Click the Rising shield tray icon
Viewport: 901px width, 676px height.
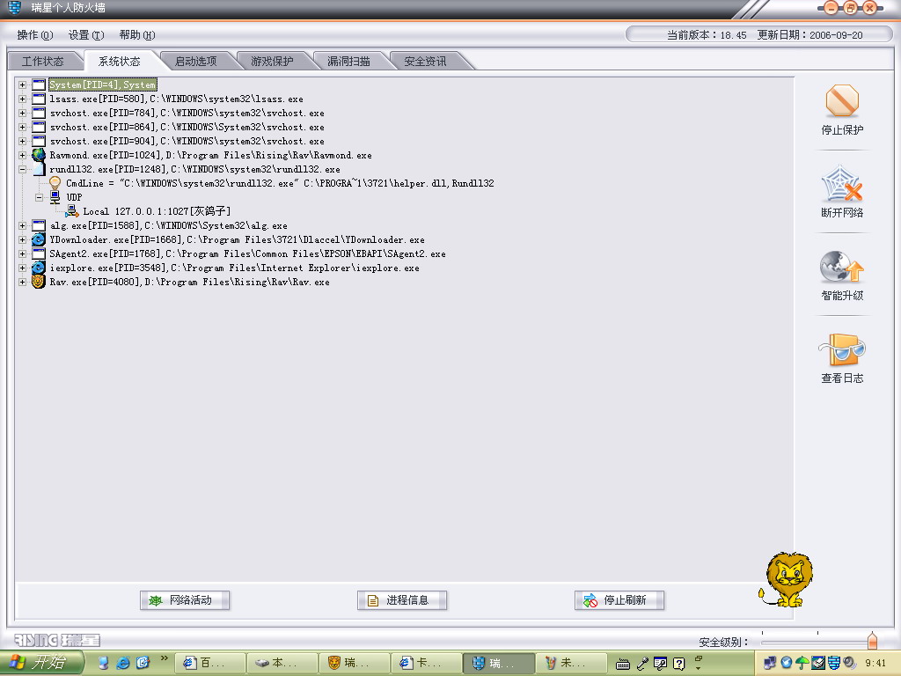[834, 663]
